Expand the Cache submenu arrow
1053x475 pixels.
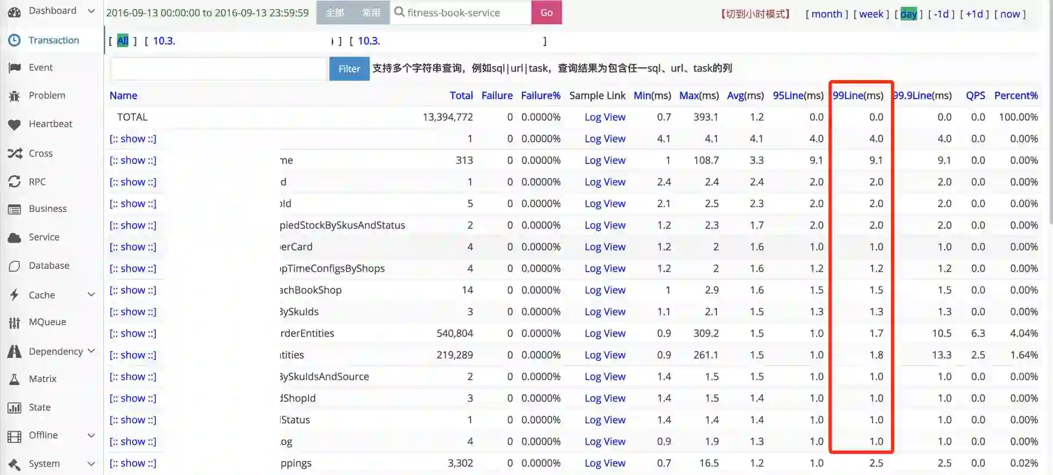point(91,294)
